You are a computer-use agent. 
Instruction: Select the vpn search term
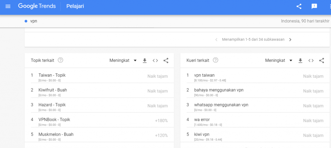click(34, 21)
